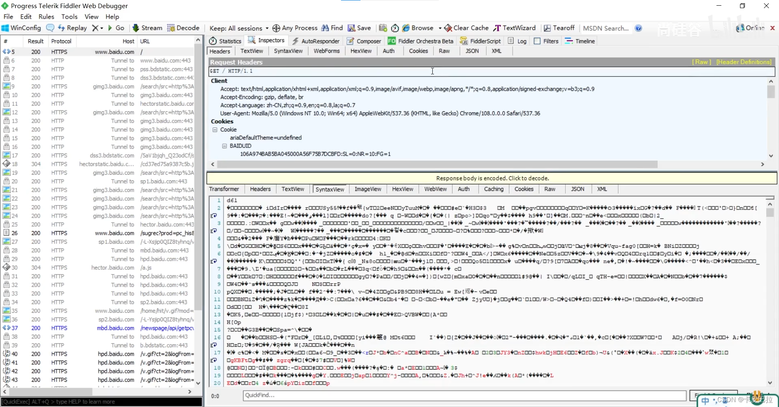
Task: Enable the Filters checkbox tab
Action: pyautogui.click(x=546, y=41)
